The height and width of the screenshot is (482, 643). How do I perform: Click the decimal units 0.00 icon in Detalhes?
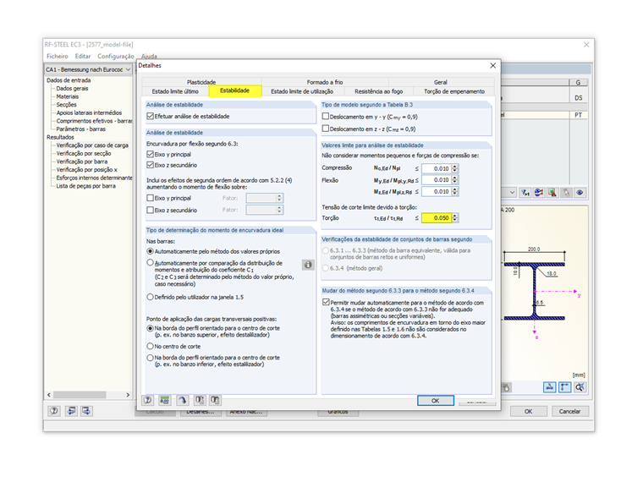164,400
